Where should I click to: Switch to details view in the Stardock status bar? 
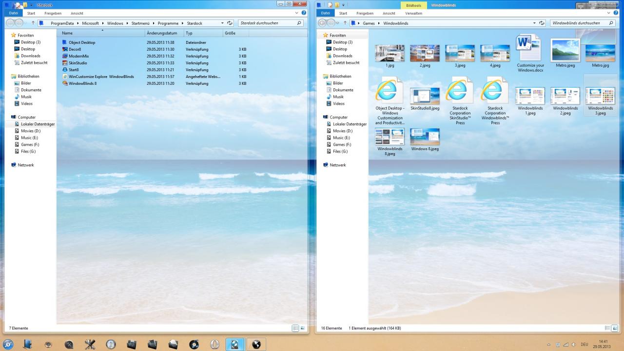coord(295,328)
